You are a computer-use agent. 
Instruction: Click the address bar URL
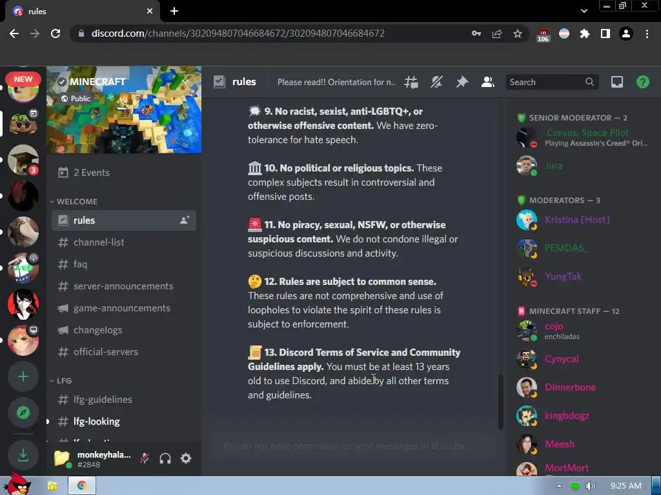(238, 34)
